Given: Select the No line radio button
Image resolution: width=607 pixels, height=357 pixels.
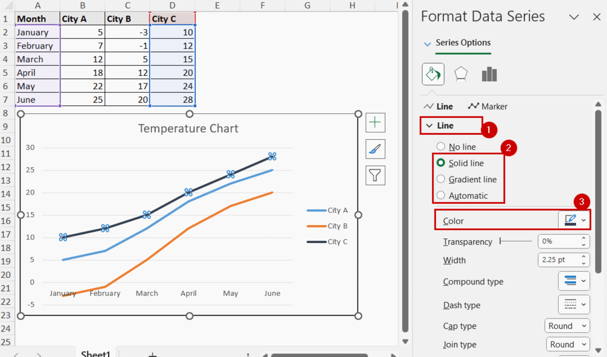Looking at the screenshot, I should click(441, 146).
